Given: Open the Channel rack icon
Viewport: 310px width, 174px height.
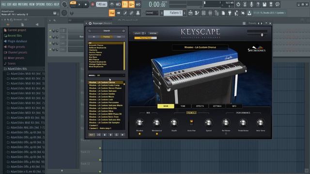Looking at the screenshot, I should click(203, 13).
